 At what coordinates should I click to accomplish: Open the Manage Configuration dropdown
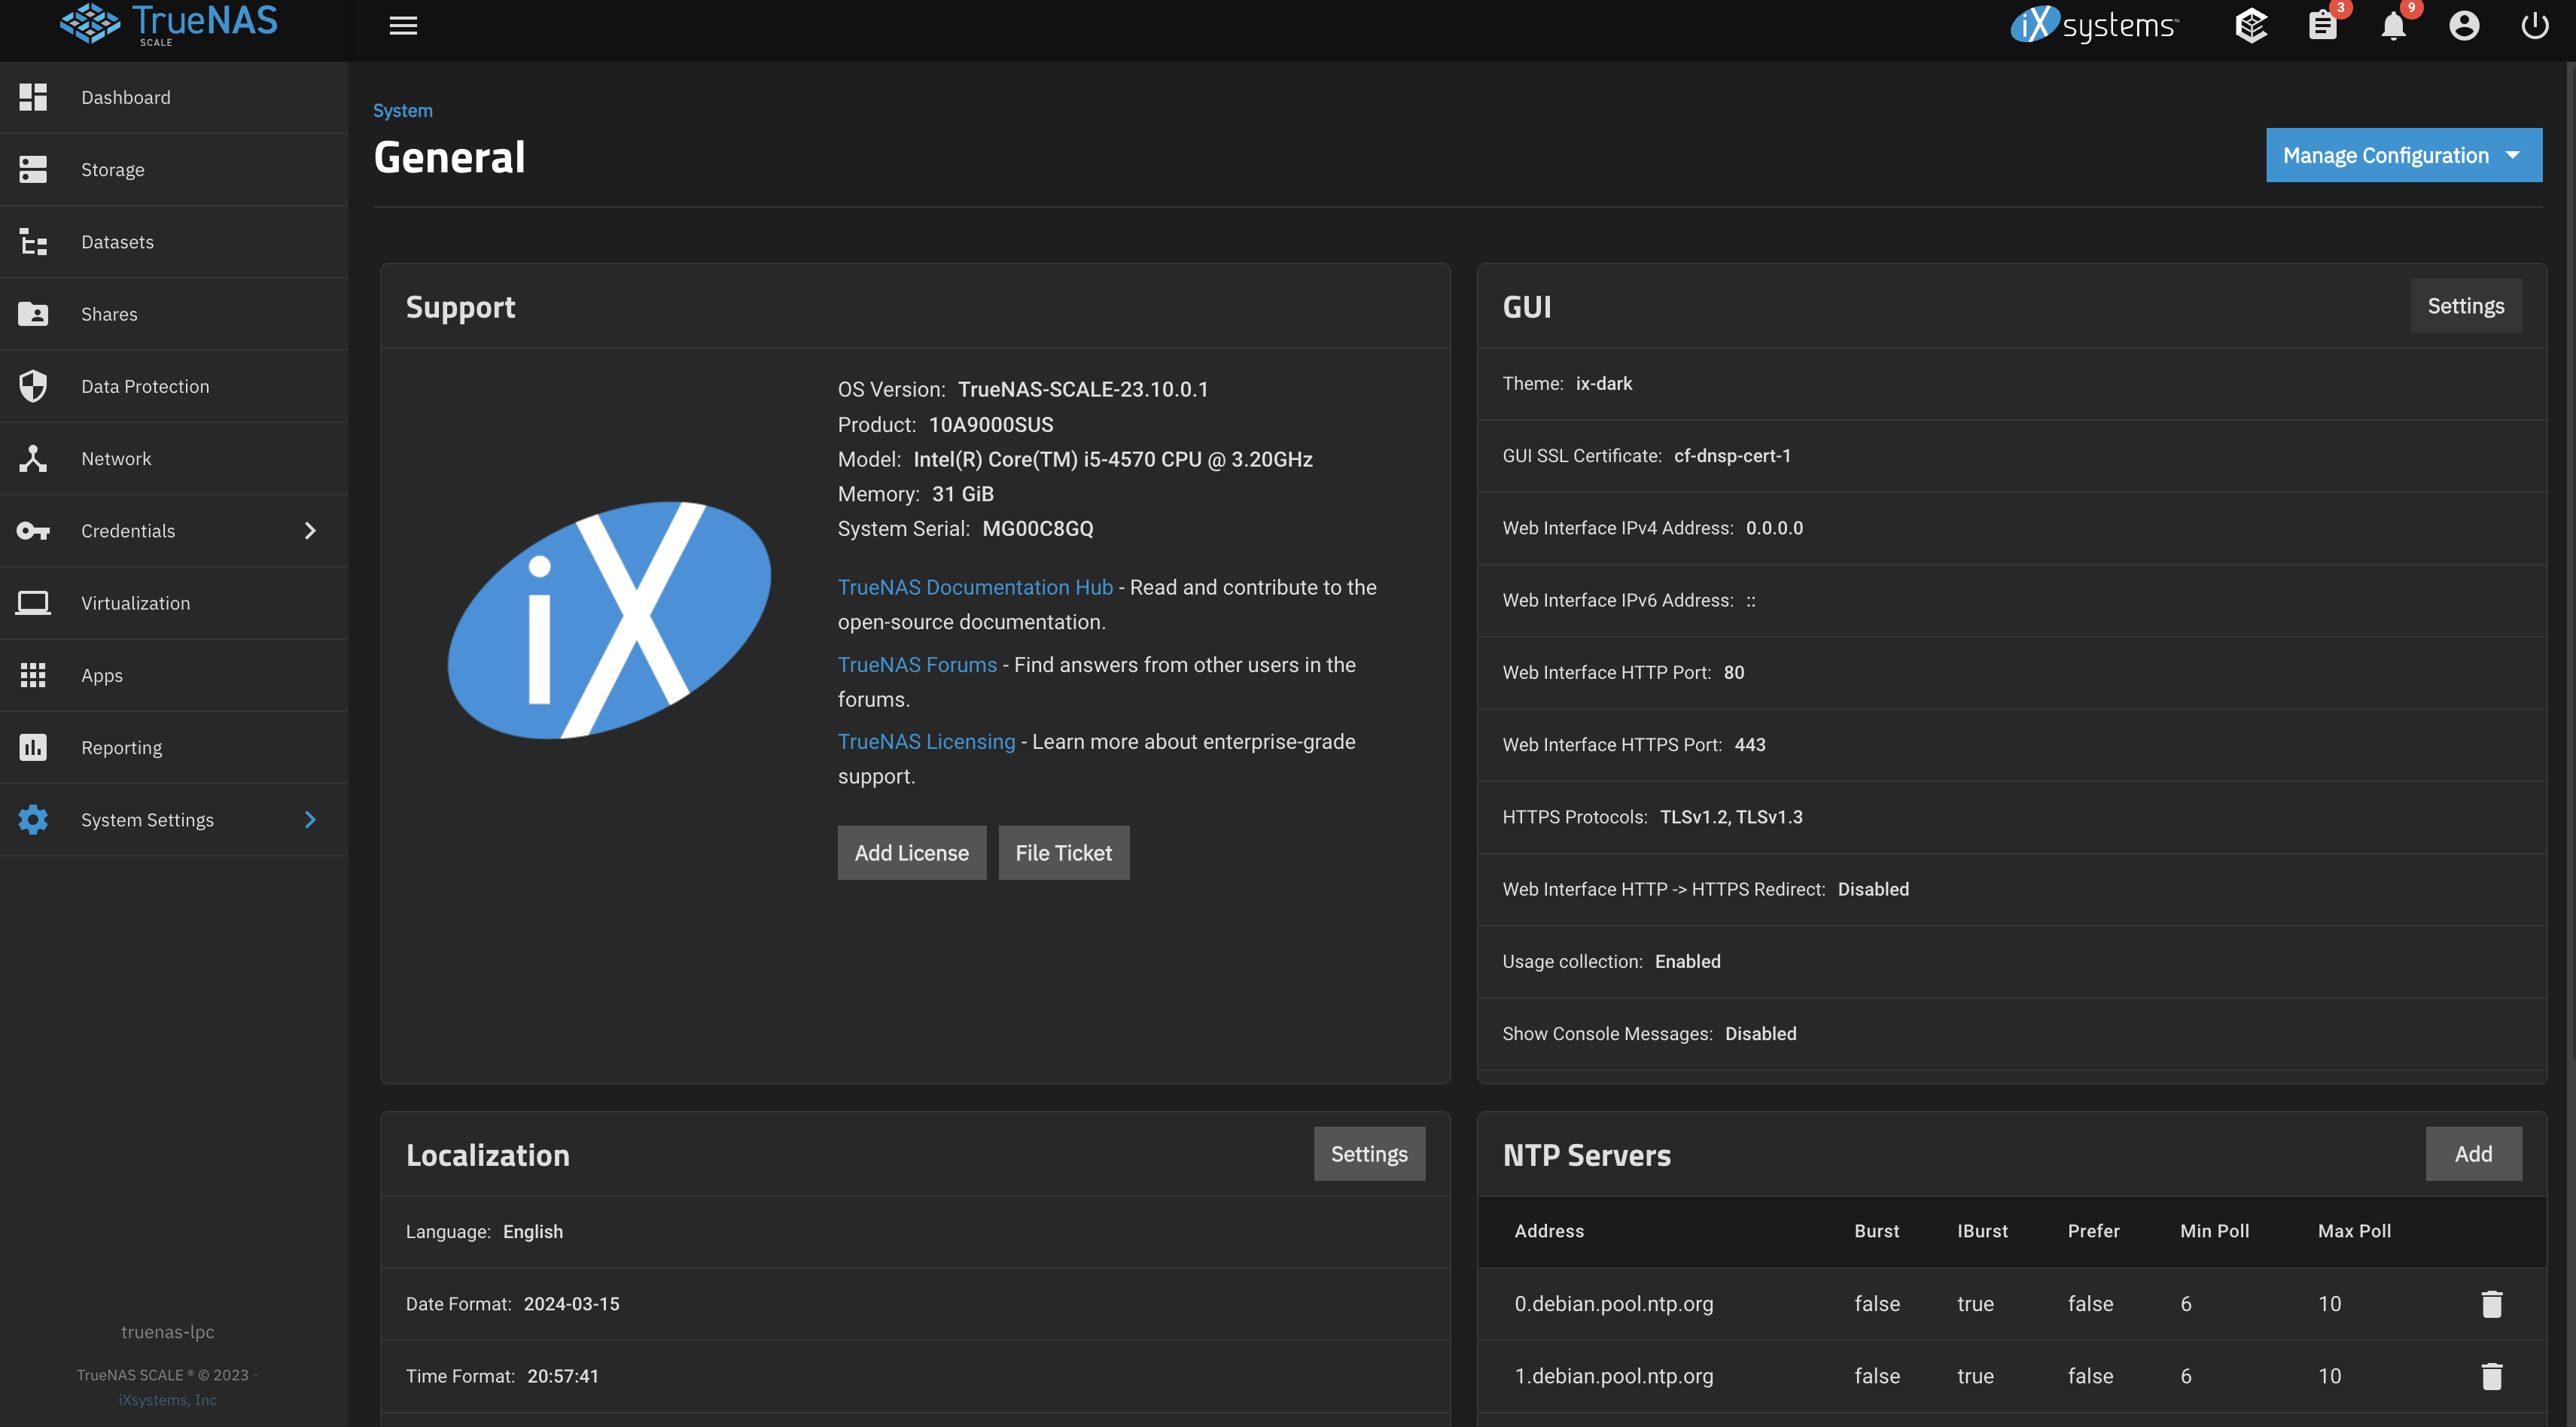click(x=2403, y=155)
